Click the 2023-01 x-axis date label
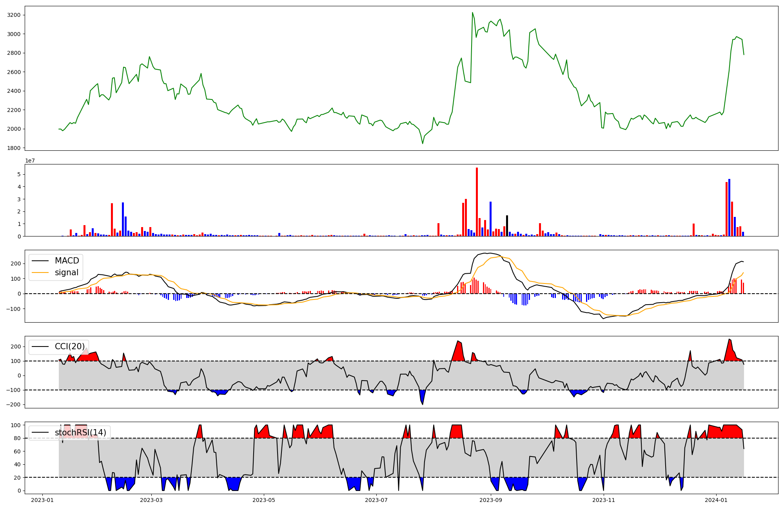This screenshot has height=509, width=784. [42, 500]
